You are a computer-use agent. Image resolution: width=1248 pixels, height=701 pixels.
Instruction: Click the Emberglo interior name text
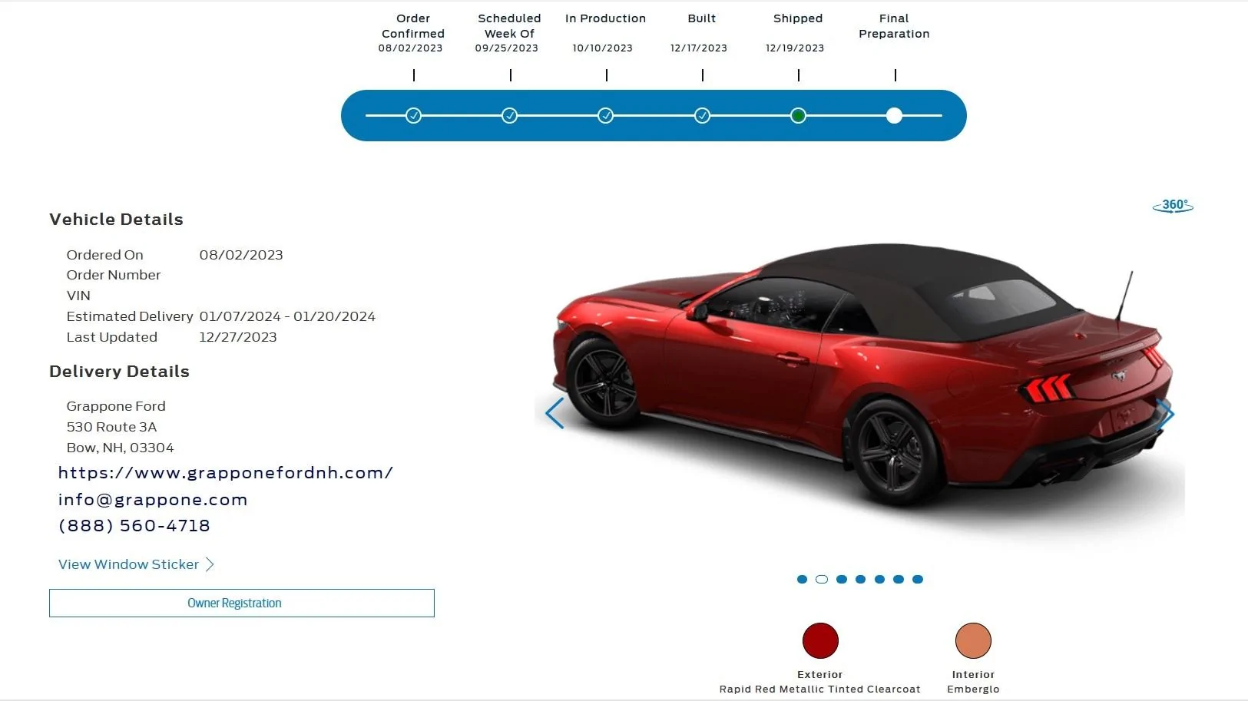pyautogui.click(x=973, y=689)
